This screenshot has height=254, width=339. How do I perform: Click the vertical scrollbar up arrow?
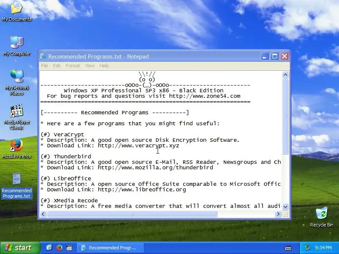pyautogui.click(x=285, y=75)
